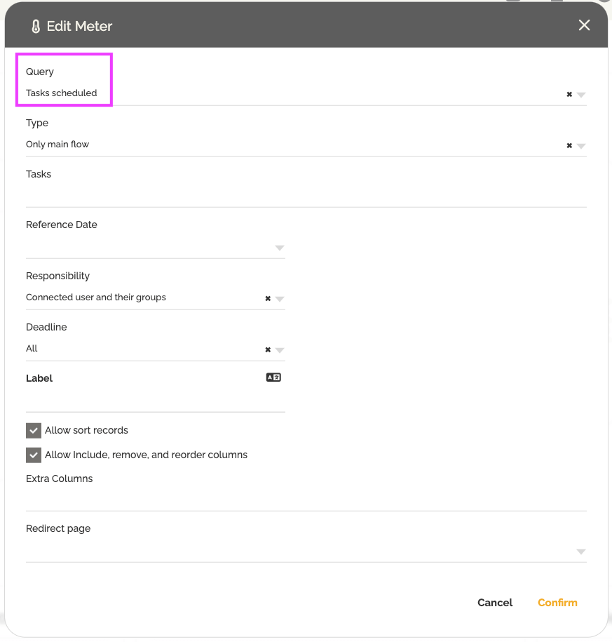Clear the Deadline All selection

point(268,349)
